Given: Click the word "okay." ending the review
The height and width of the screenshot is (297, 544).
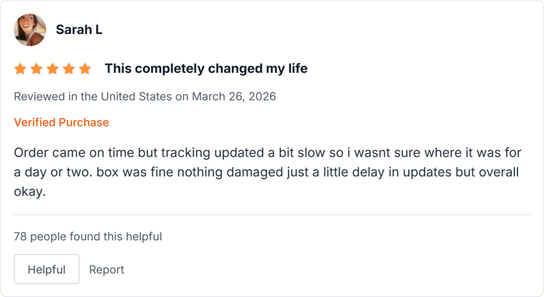Looking at the screenshot, I should click(x=30, y=192).
